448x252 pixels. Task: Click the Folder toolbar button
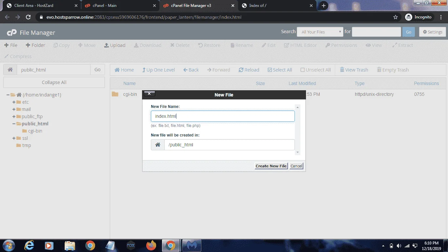pyautogui.click(x=35, y=45)
